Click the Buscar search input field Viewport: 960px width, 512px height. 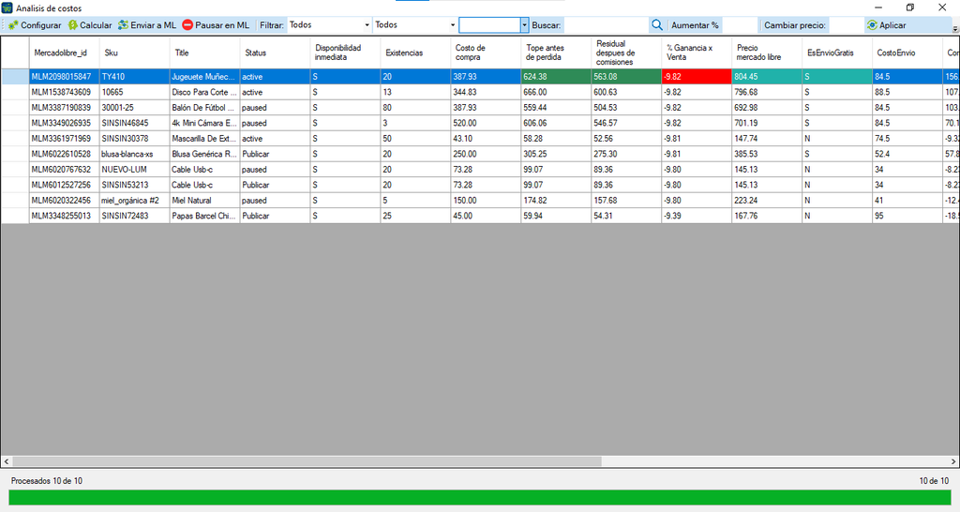pyautogui.click(x=607, y=25)
